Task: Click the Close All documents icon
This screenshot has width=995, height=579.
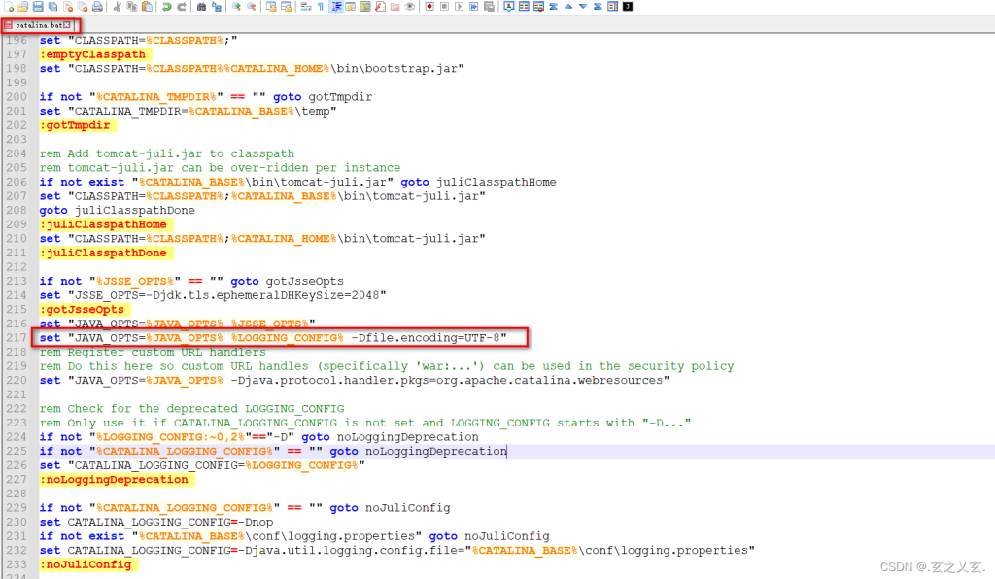Action: 83,7
